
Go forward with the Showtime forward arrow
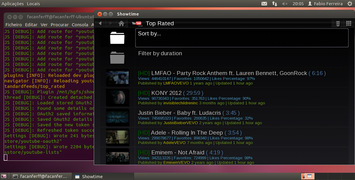pyautogui.click(x=111, y=23)
